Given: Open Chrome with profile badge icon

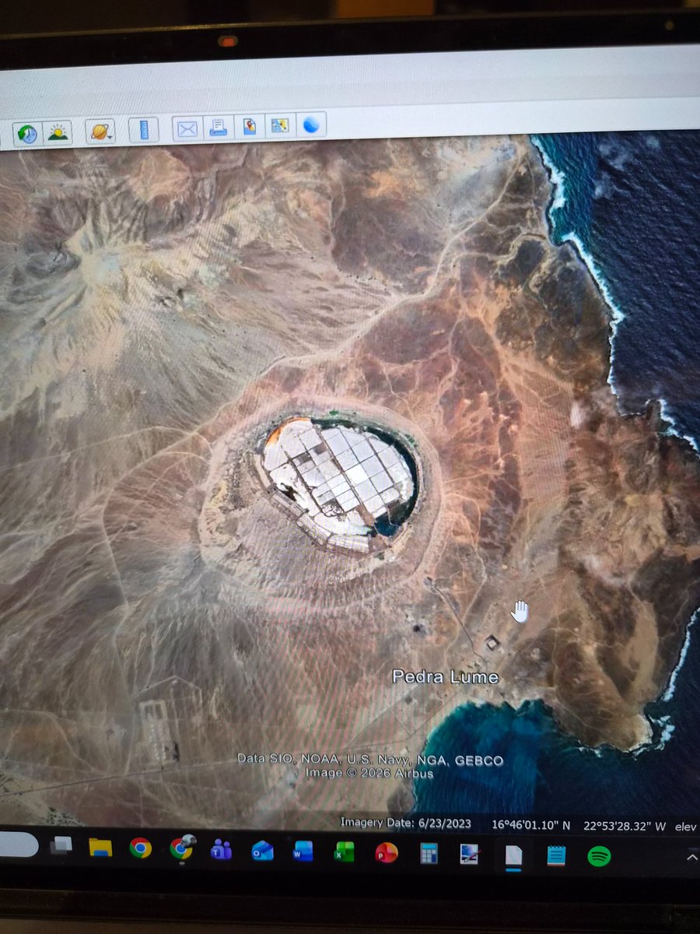Looking at the screenshot, I should (181, 848).
